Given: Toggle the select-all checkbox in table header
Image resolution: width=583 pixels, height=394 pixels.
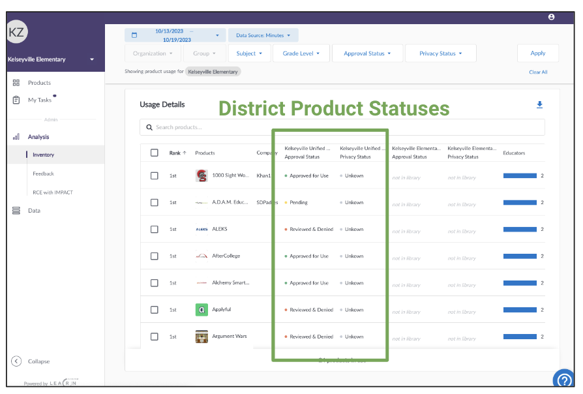Looking at the screenshot, I should coord(155,153).
